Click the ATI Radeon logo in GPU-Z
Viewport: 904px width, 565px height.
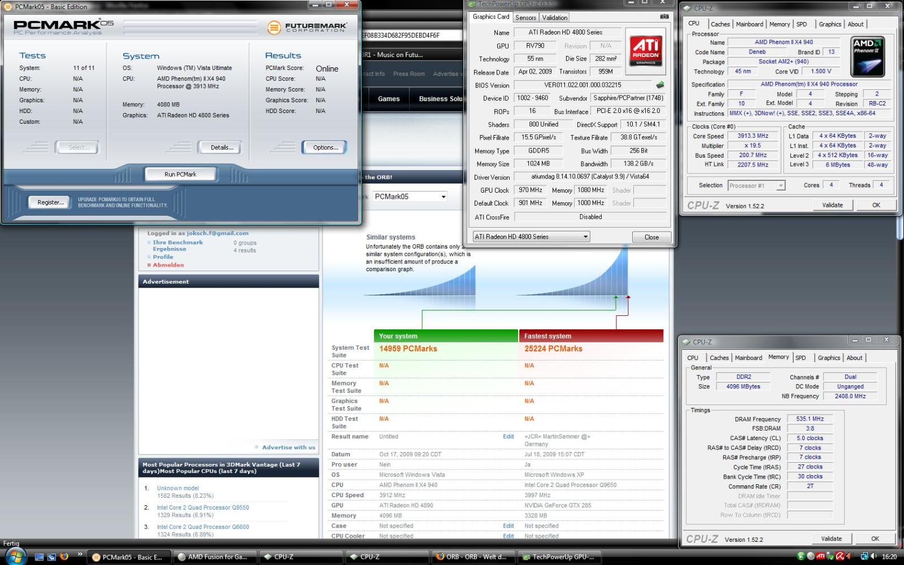pos(645,51)
